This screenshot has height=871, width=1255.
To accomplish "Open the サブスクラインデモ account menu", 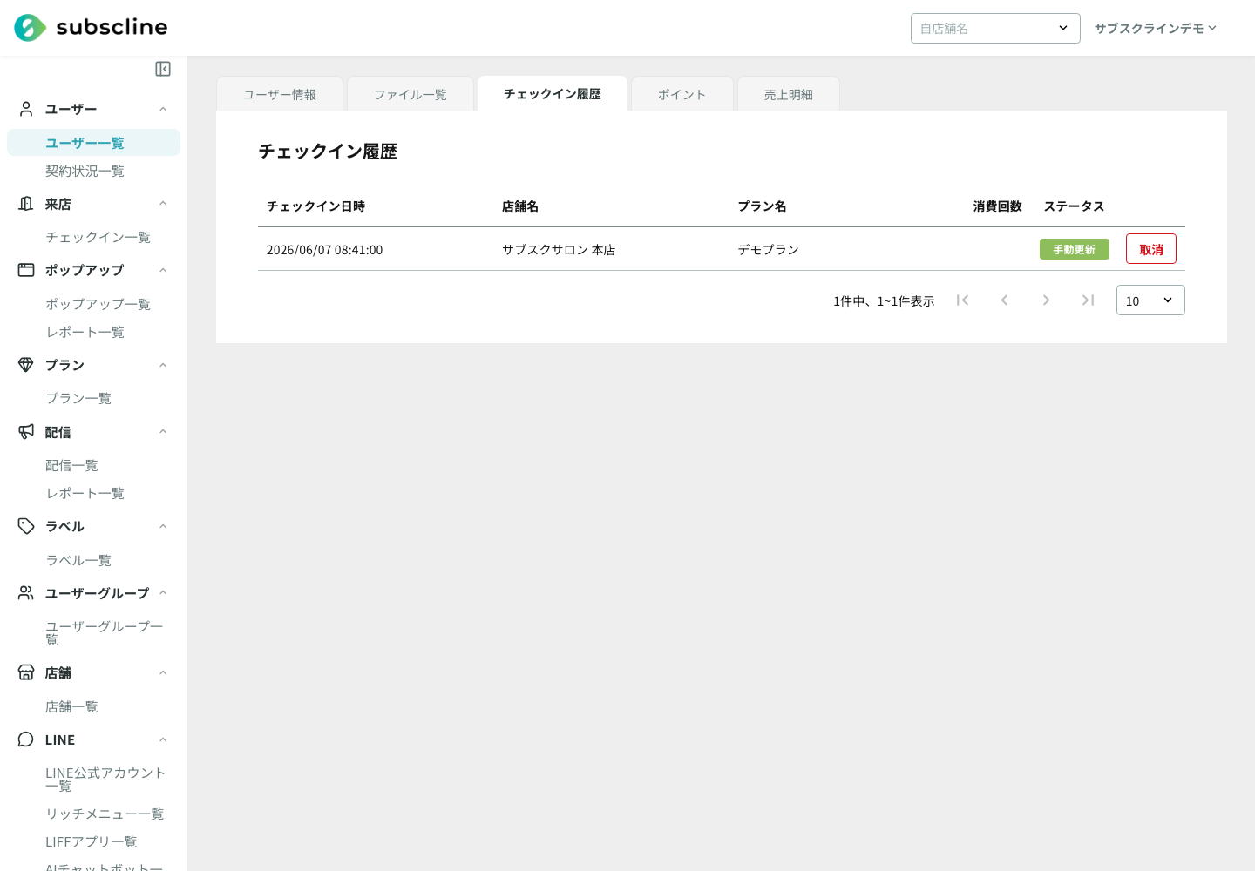I will (x=1156, y=28).
